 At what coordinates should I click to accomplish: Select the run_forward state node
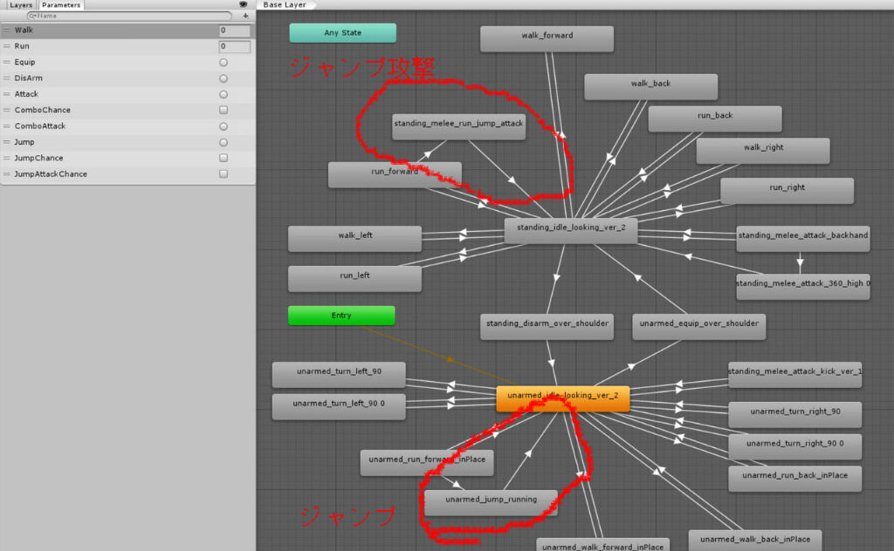click(x=395, y=174)
